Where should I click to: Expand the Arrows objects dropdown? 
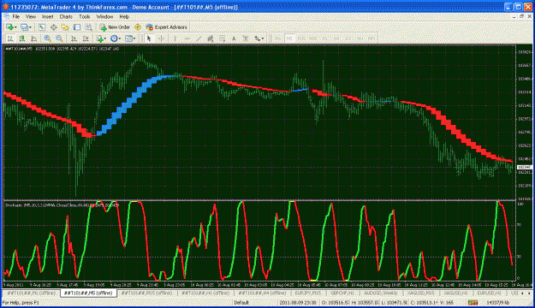point(263,38)
